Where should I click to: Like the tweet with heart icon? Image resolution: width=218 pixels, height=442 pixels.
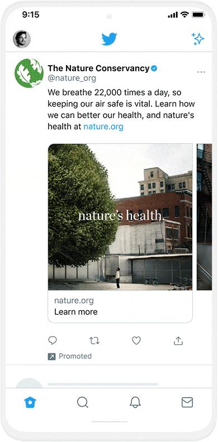pyautogui.click(x=136, y=341)
